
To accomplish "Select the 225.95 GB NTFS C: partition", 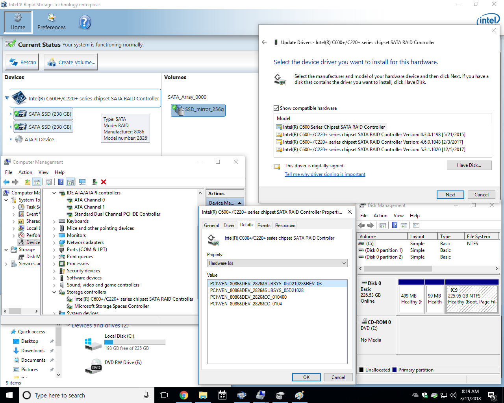I will coord(472,299).
